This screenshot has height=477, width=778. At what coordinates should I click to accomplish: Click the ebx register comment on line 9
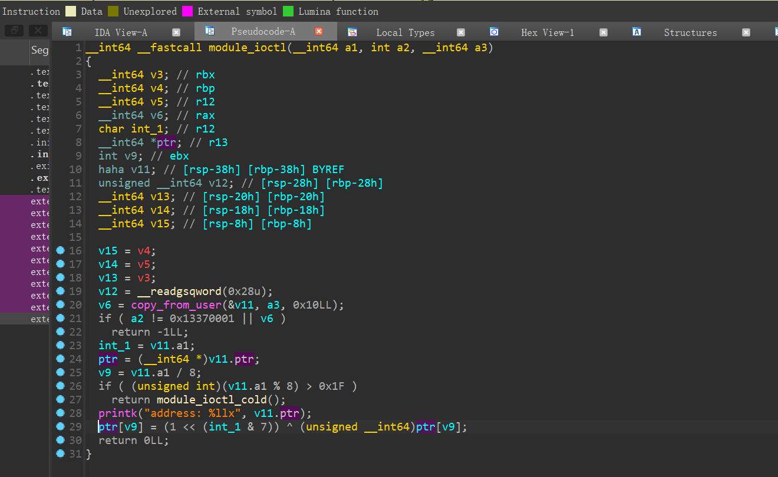pyautogui.click(x=179, y=156)
